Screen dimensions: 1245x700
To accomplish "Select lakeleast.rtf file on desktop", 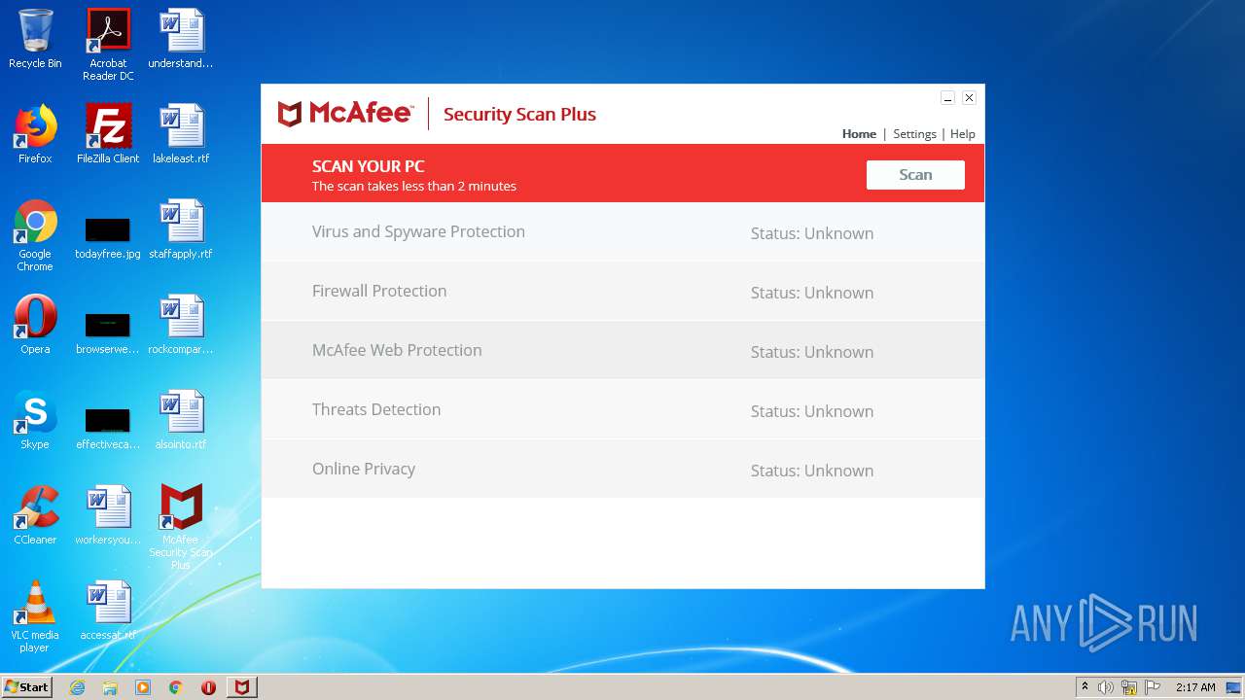I will coord(181,134).
